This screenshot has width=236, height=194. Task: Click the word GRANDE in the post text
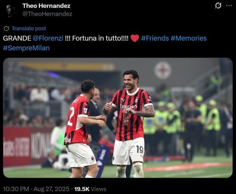click(17, 38)
